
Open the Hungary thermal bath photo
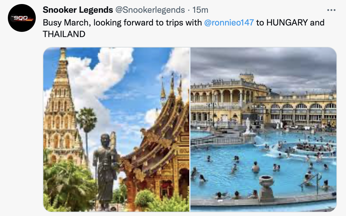pos(263,129)
